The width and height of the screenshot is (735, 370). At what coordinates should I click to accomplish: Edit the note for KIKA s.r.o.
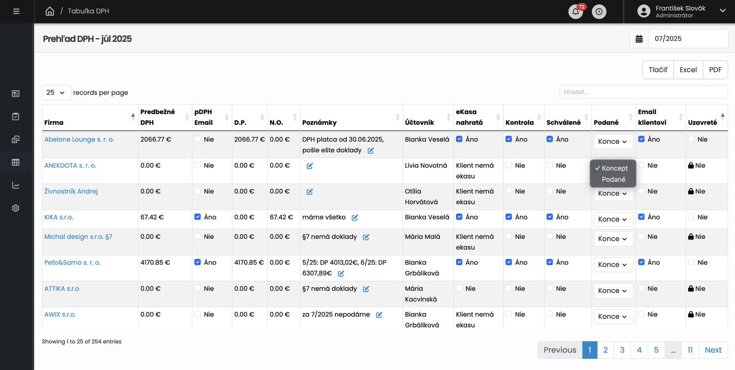[355, 217]
